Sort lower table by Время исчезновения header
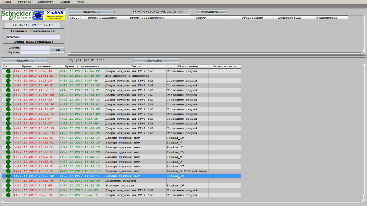Viewport: 367px width, 206px height. [82, 66]
